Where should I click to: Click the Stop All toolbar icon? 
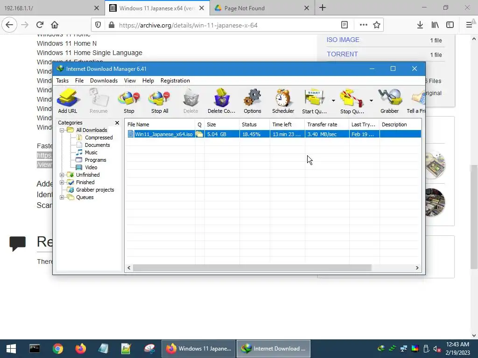[x=160, y=101]
